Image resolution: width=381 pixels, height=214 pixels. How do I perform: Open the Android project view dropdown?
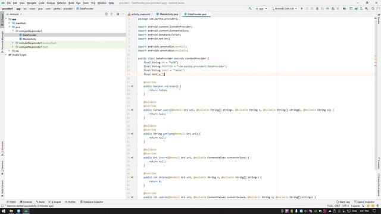14,14
